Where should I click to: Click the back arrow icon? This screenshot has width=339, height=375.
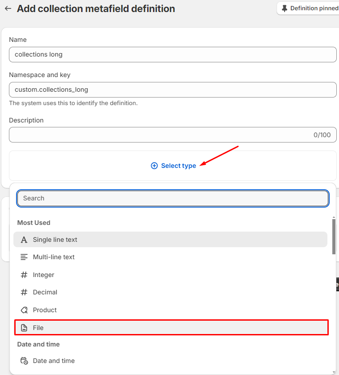click(8, 8)
